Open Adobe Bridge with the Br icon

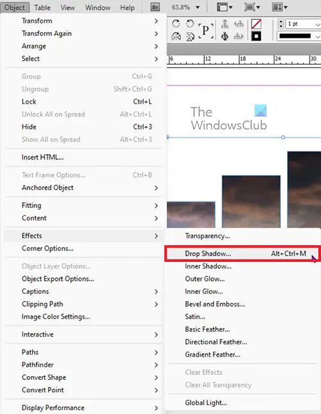click(x=155, y=7)
